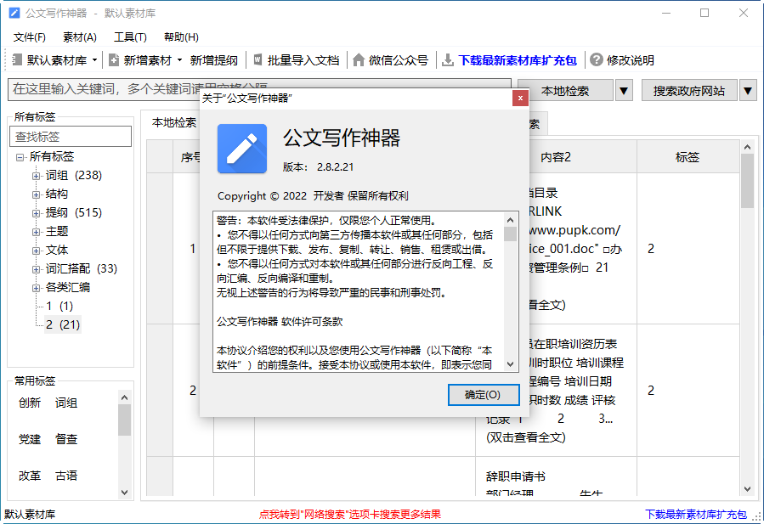The image size is (764, 524).
Task: Click the 确定(O) button in the dialog
Action: tap(484, 394)
